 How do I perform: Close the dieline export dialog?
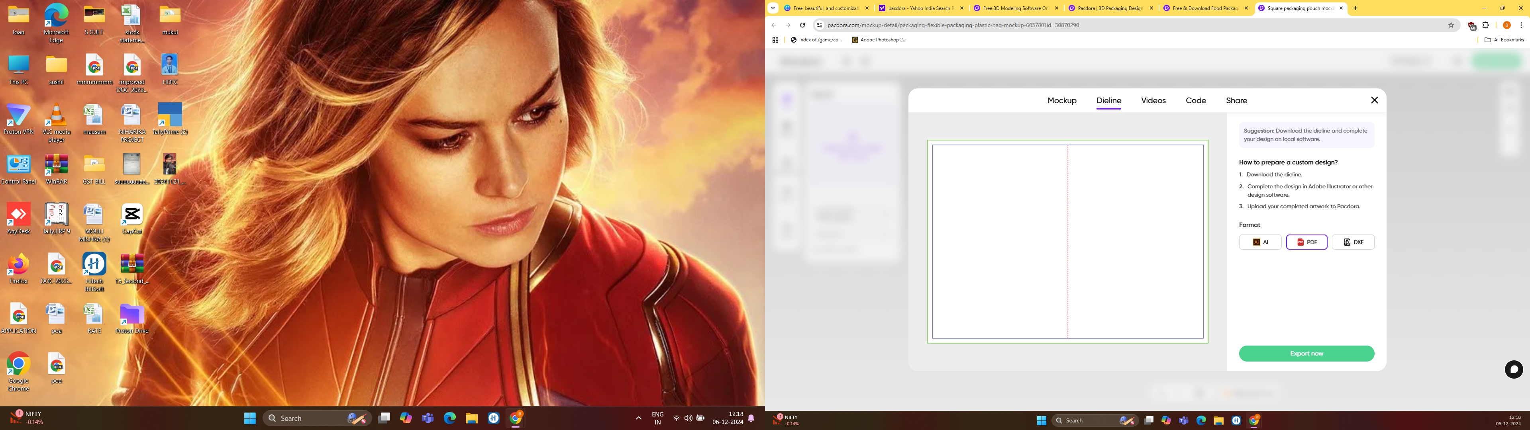pos(1374,100)
